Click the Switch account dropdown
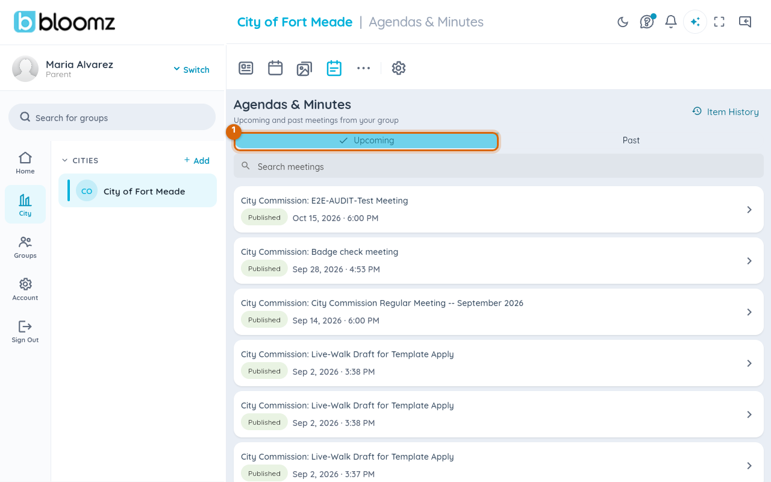771x482 pixels. point(192,69)
